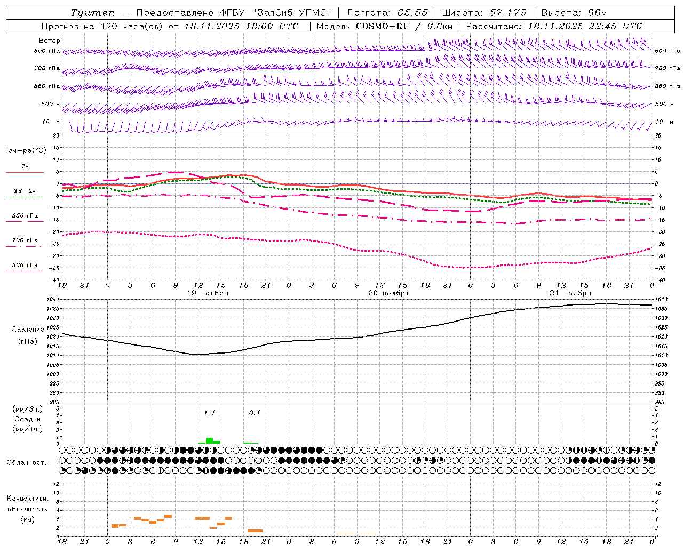Click the Тем-ра(°C) axis label

point(25,151)
